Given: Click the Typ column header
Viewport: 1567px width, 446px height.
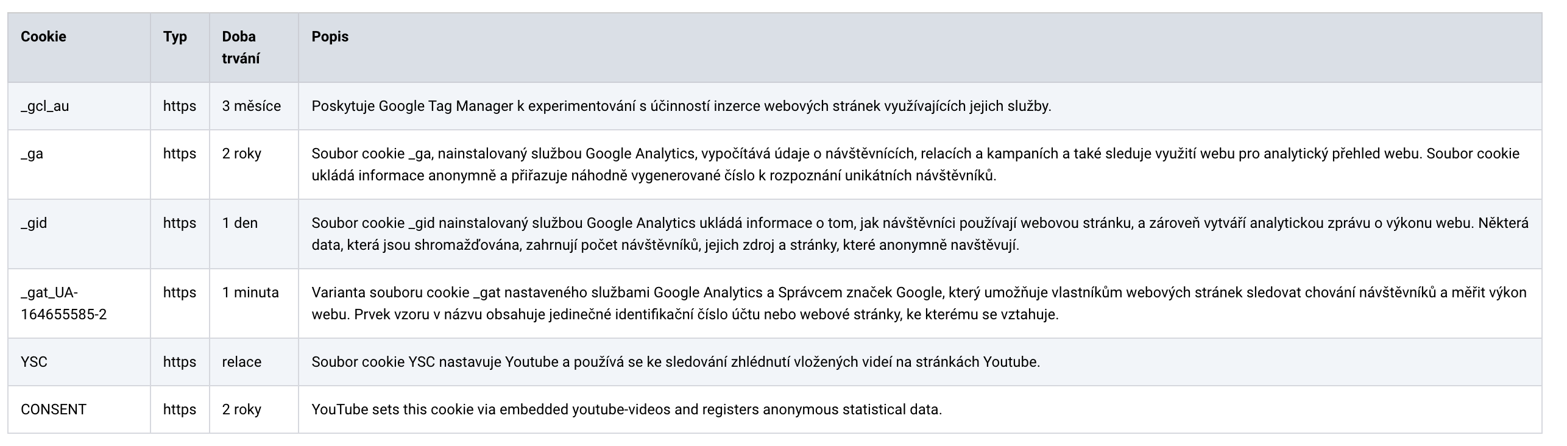Looking at the screenshot, I should [175, 37].
